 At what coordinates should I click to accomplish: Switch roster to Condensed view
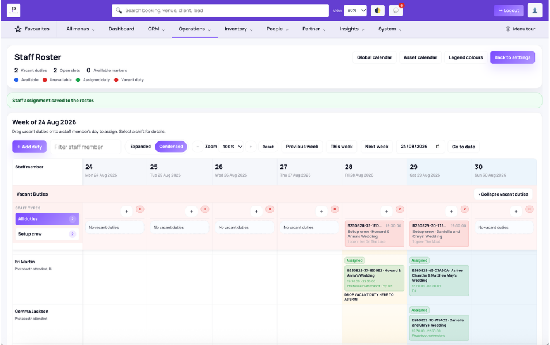171,147
